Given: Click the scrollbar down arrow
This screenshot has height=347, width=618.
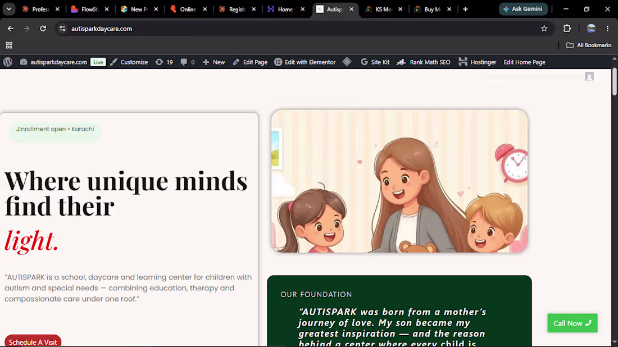Looking at the screenshot, I should point(615,343).
